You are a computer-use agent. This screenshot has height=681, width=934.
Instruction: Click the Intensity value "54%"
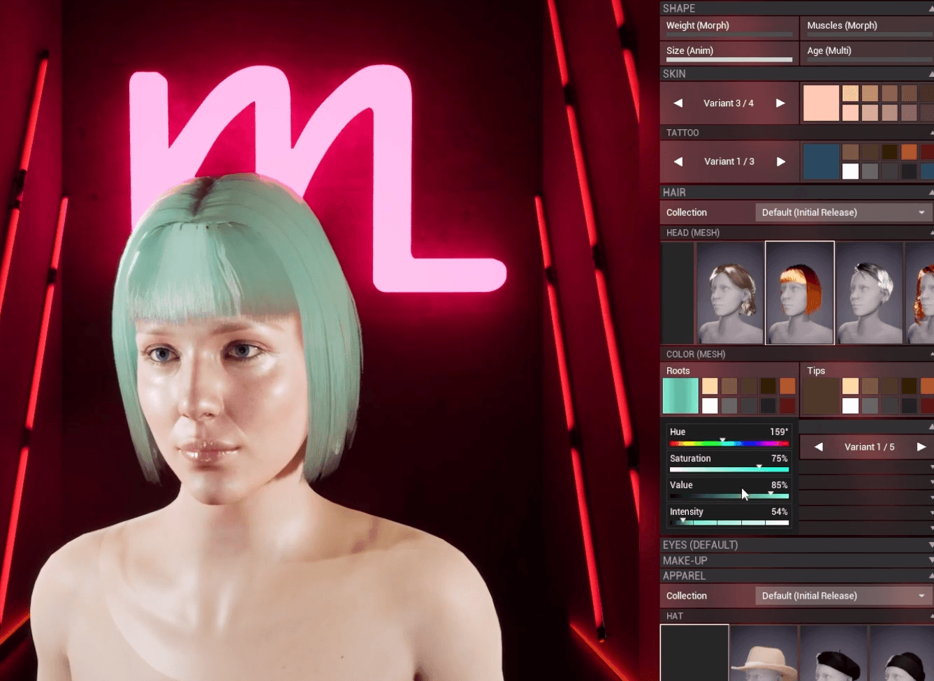tap(780, 512)
